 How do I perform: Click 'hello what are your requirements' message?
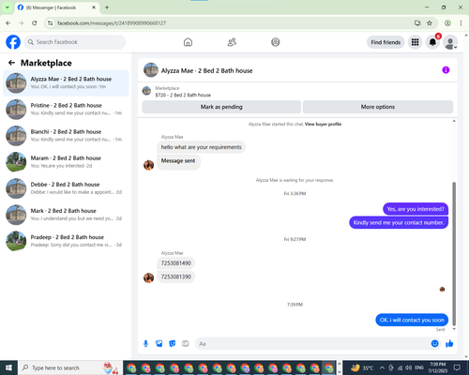[202, 147]
